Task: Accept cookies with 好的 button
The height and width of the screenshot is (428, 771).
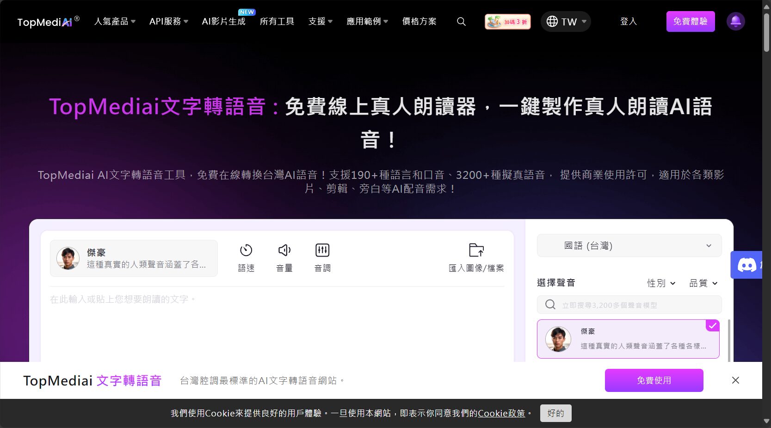Action: tap(555, 413)
